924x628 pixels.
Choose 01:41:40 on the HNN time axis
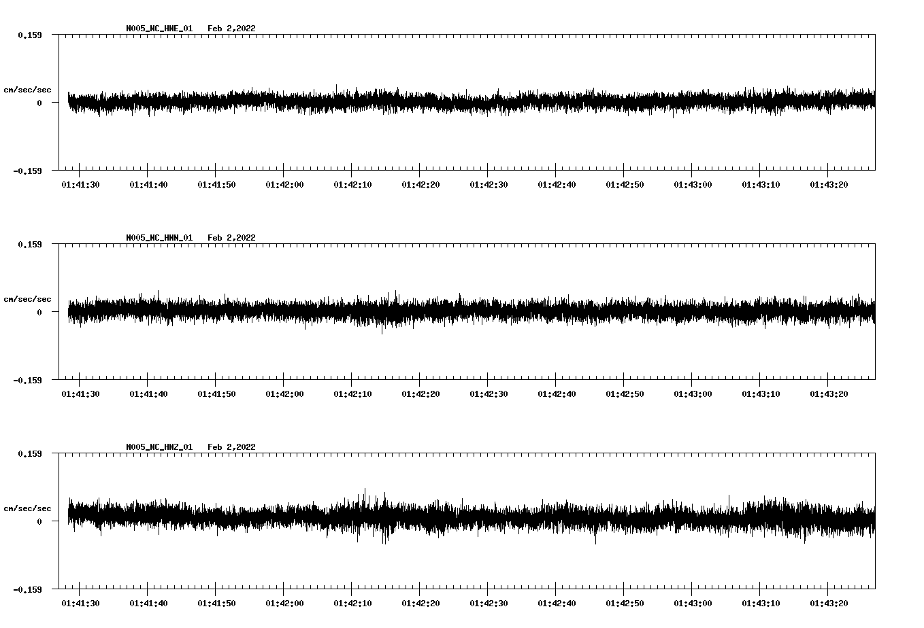[x=148, y=394]
